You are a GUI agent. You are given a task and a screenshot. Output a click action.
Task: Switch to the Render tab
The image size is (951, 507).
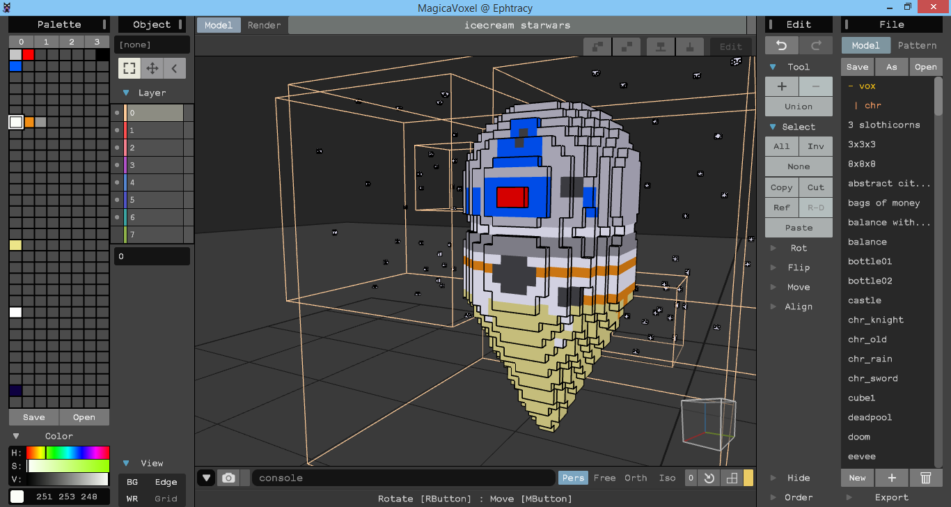click(265, 25)
